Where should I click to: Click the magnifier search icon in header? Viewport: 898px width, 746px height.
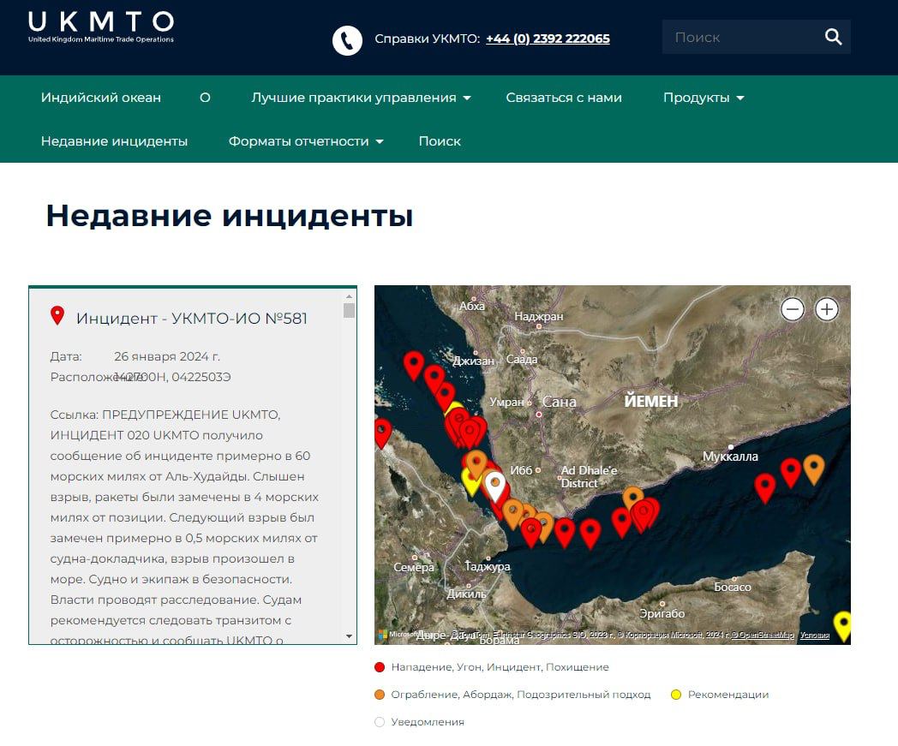point(833,37)
